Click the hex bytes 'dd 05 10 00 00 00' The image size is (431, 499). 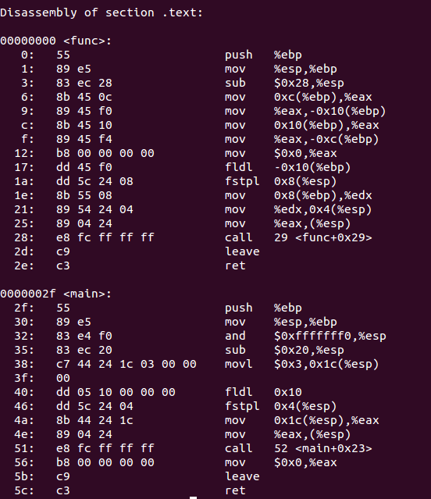point(116,392)
